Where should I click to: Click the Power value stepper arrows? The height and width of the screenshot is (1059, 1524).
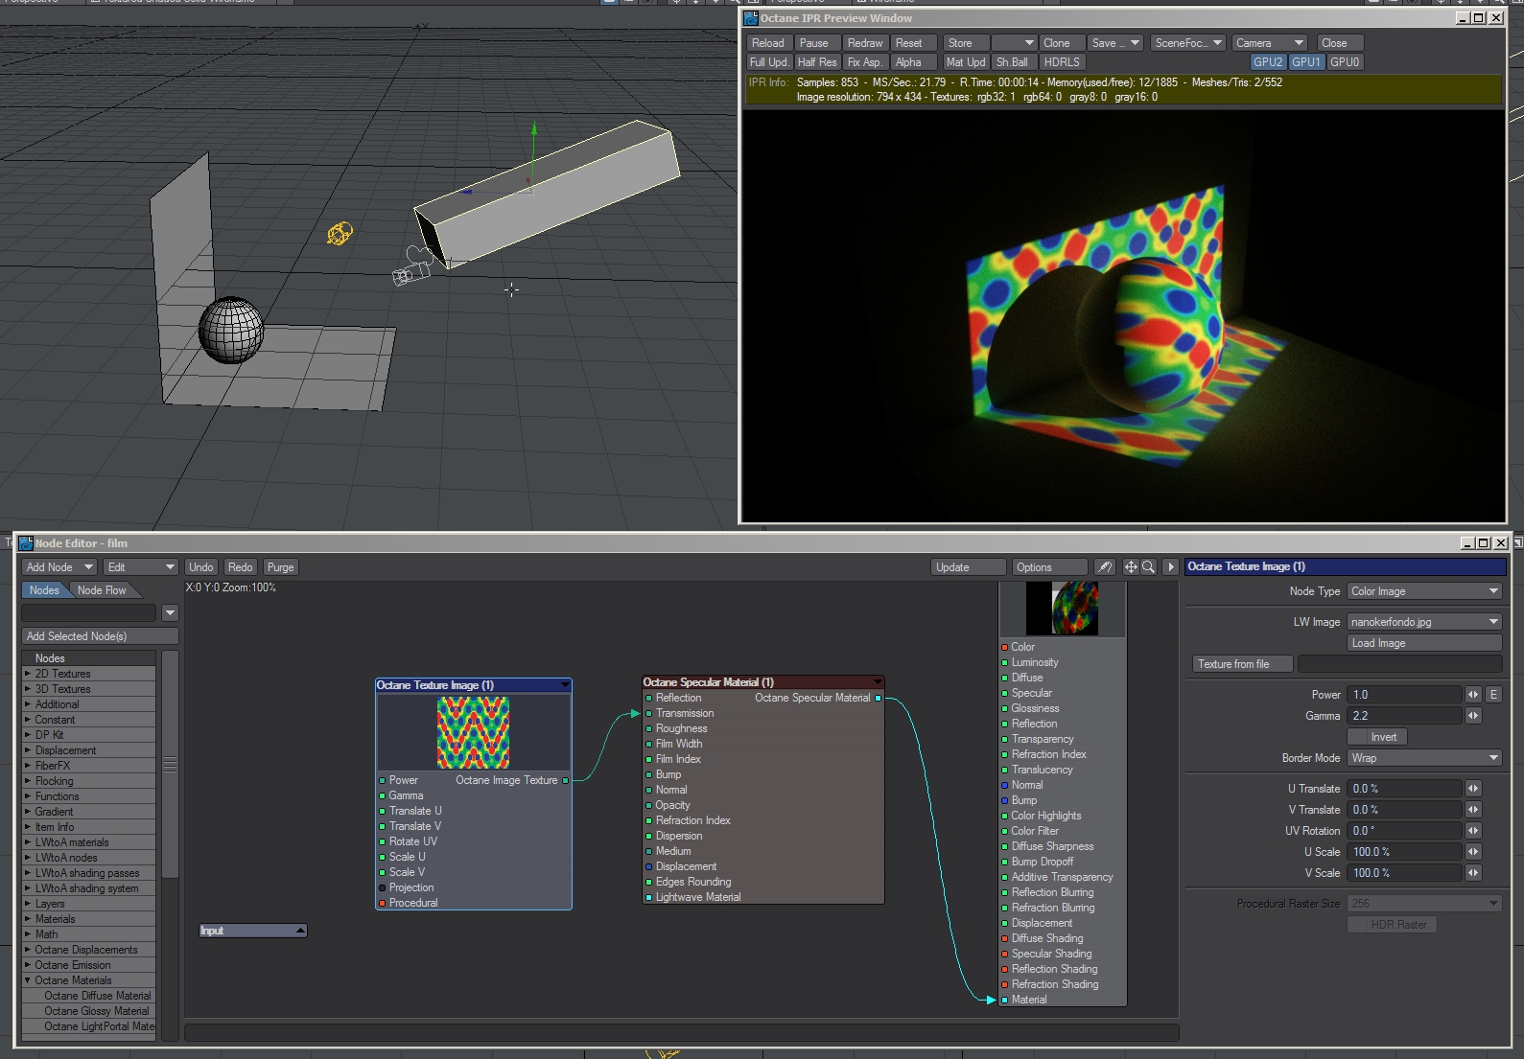coord(1473,695)
